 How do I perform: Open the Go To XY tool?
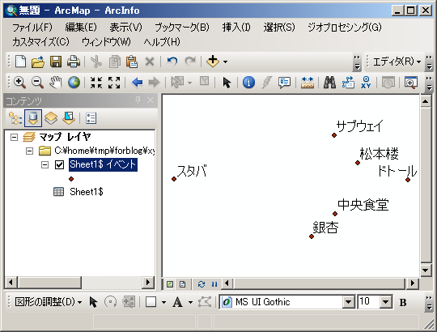tap(366, 83)
